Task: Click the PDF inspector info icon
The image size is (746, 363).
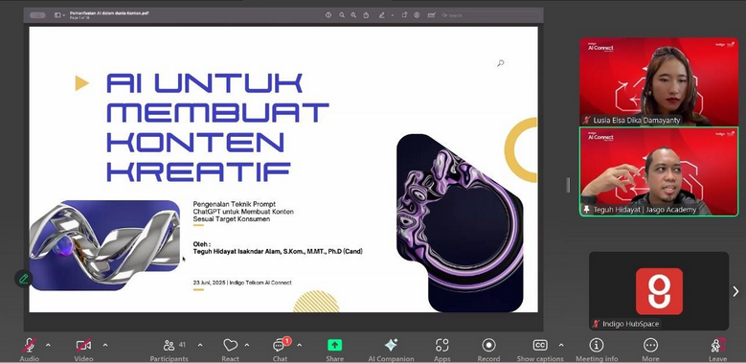Action: click(x=328, y=15)
